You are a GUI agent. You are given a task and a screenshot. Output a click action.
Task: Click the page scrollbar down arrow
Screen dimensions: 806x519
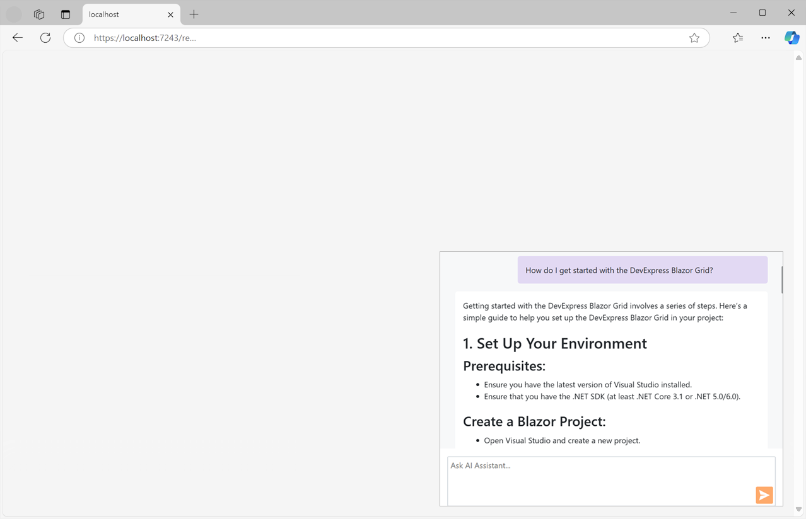(798, 509)
